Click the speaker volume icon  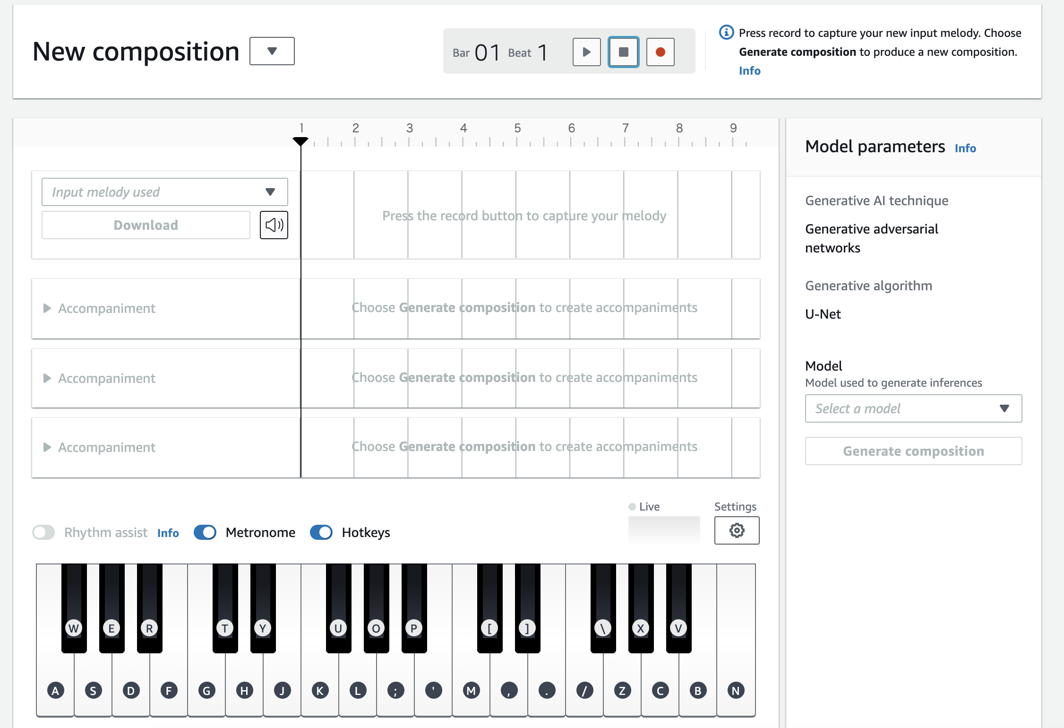274,225
